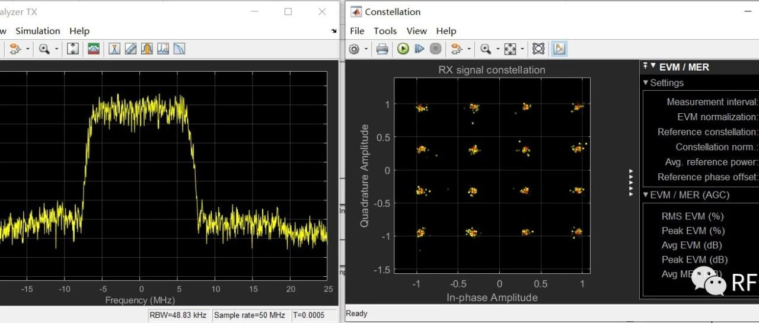759x323 pixels.
Task: Click the Ready status text
Action: point(356,314)
